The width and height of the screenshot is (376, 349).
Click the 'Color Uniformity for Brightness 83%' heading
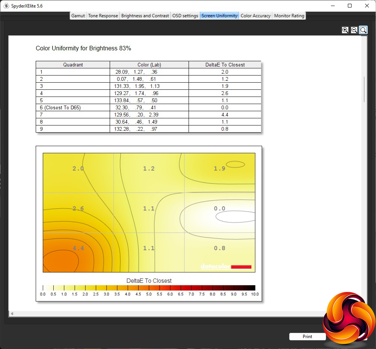83,48
